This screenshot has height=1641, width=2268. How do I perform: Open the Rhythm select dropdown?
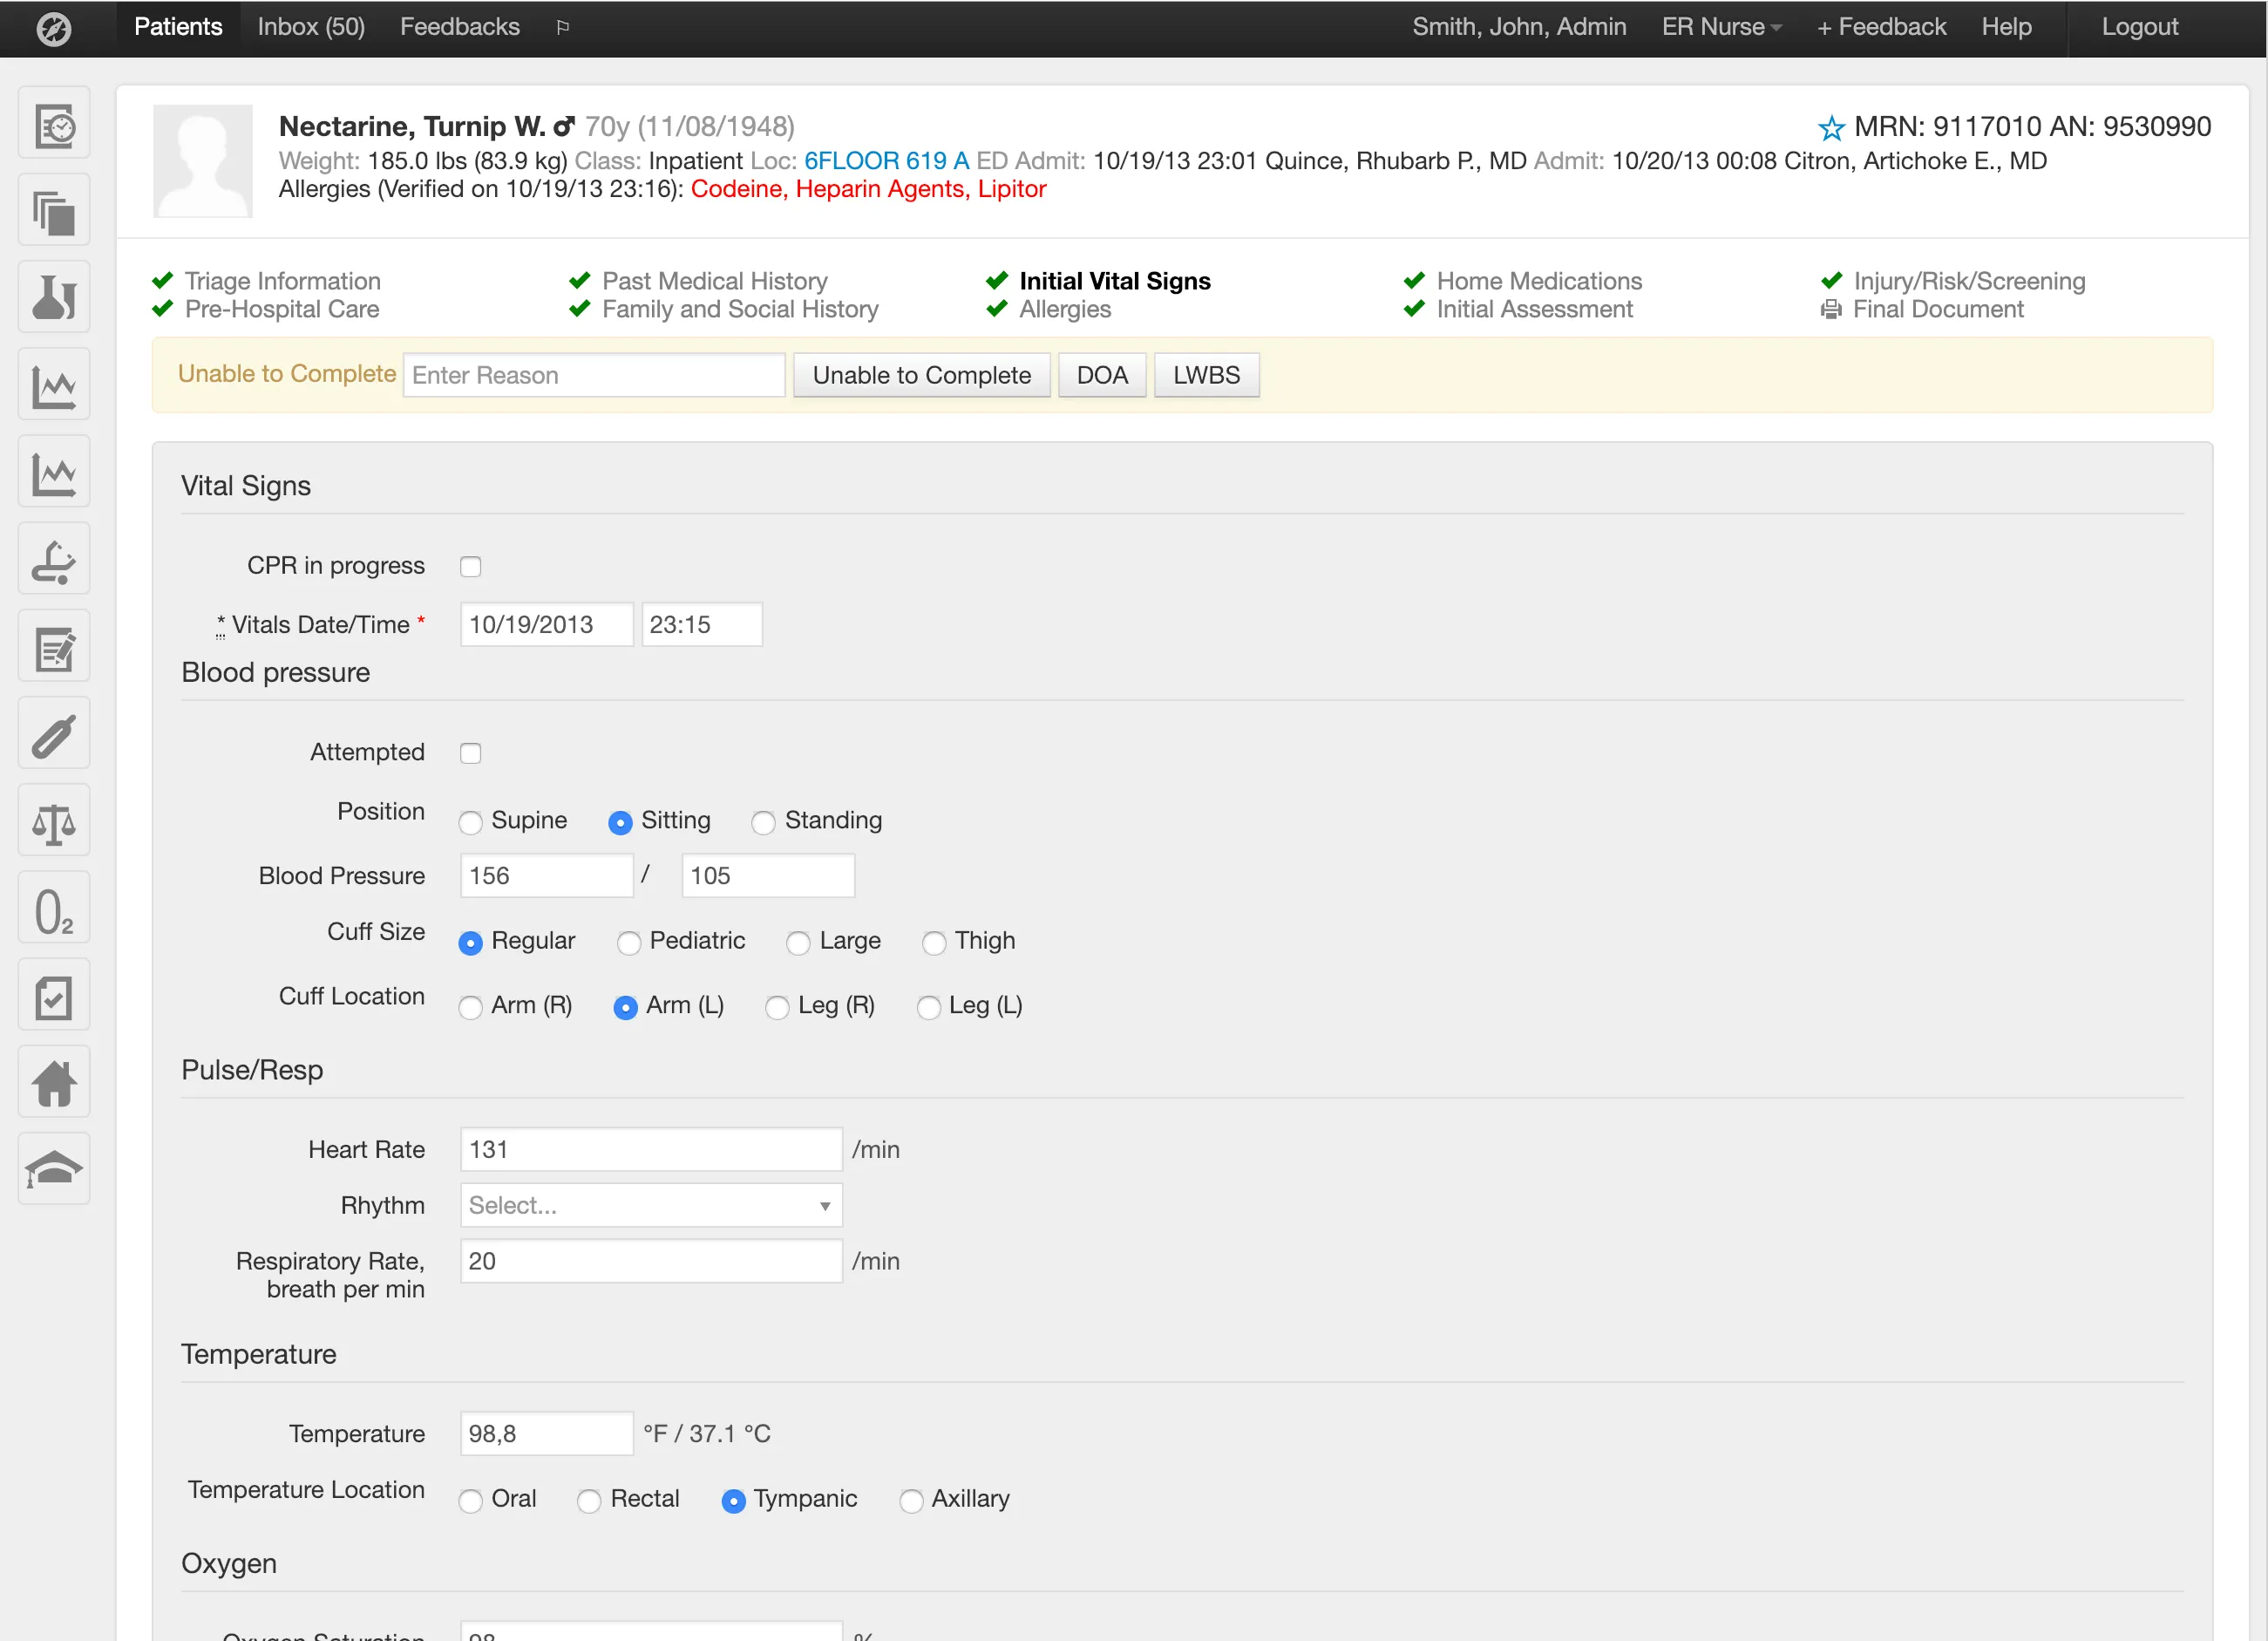tap(650, 1205)
